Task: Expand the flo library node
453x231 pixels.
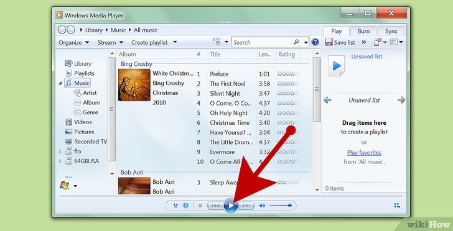Action: pyautogui.click(x=60, y=152)
